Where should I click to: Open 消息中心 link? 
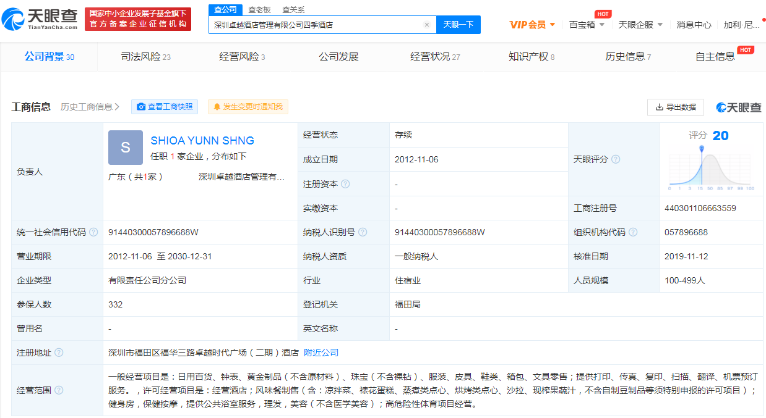[694, 25]
